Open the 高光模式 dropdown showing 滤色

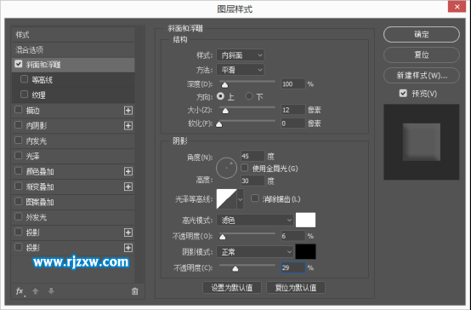[x=255, y=220]
